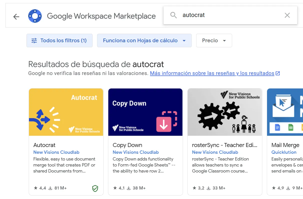Click the Copy Down app title
The height and width of the screenshot is (199, 303).
point(128,145)
